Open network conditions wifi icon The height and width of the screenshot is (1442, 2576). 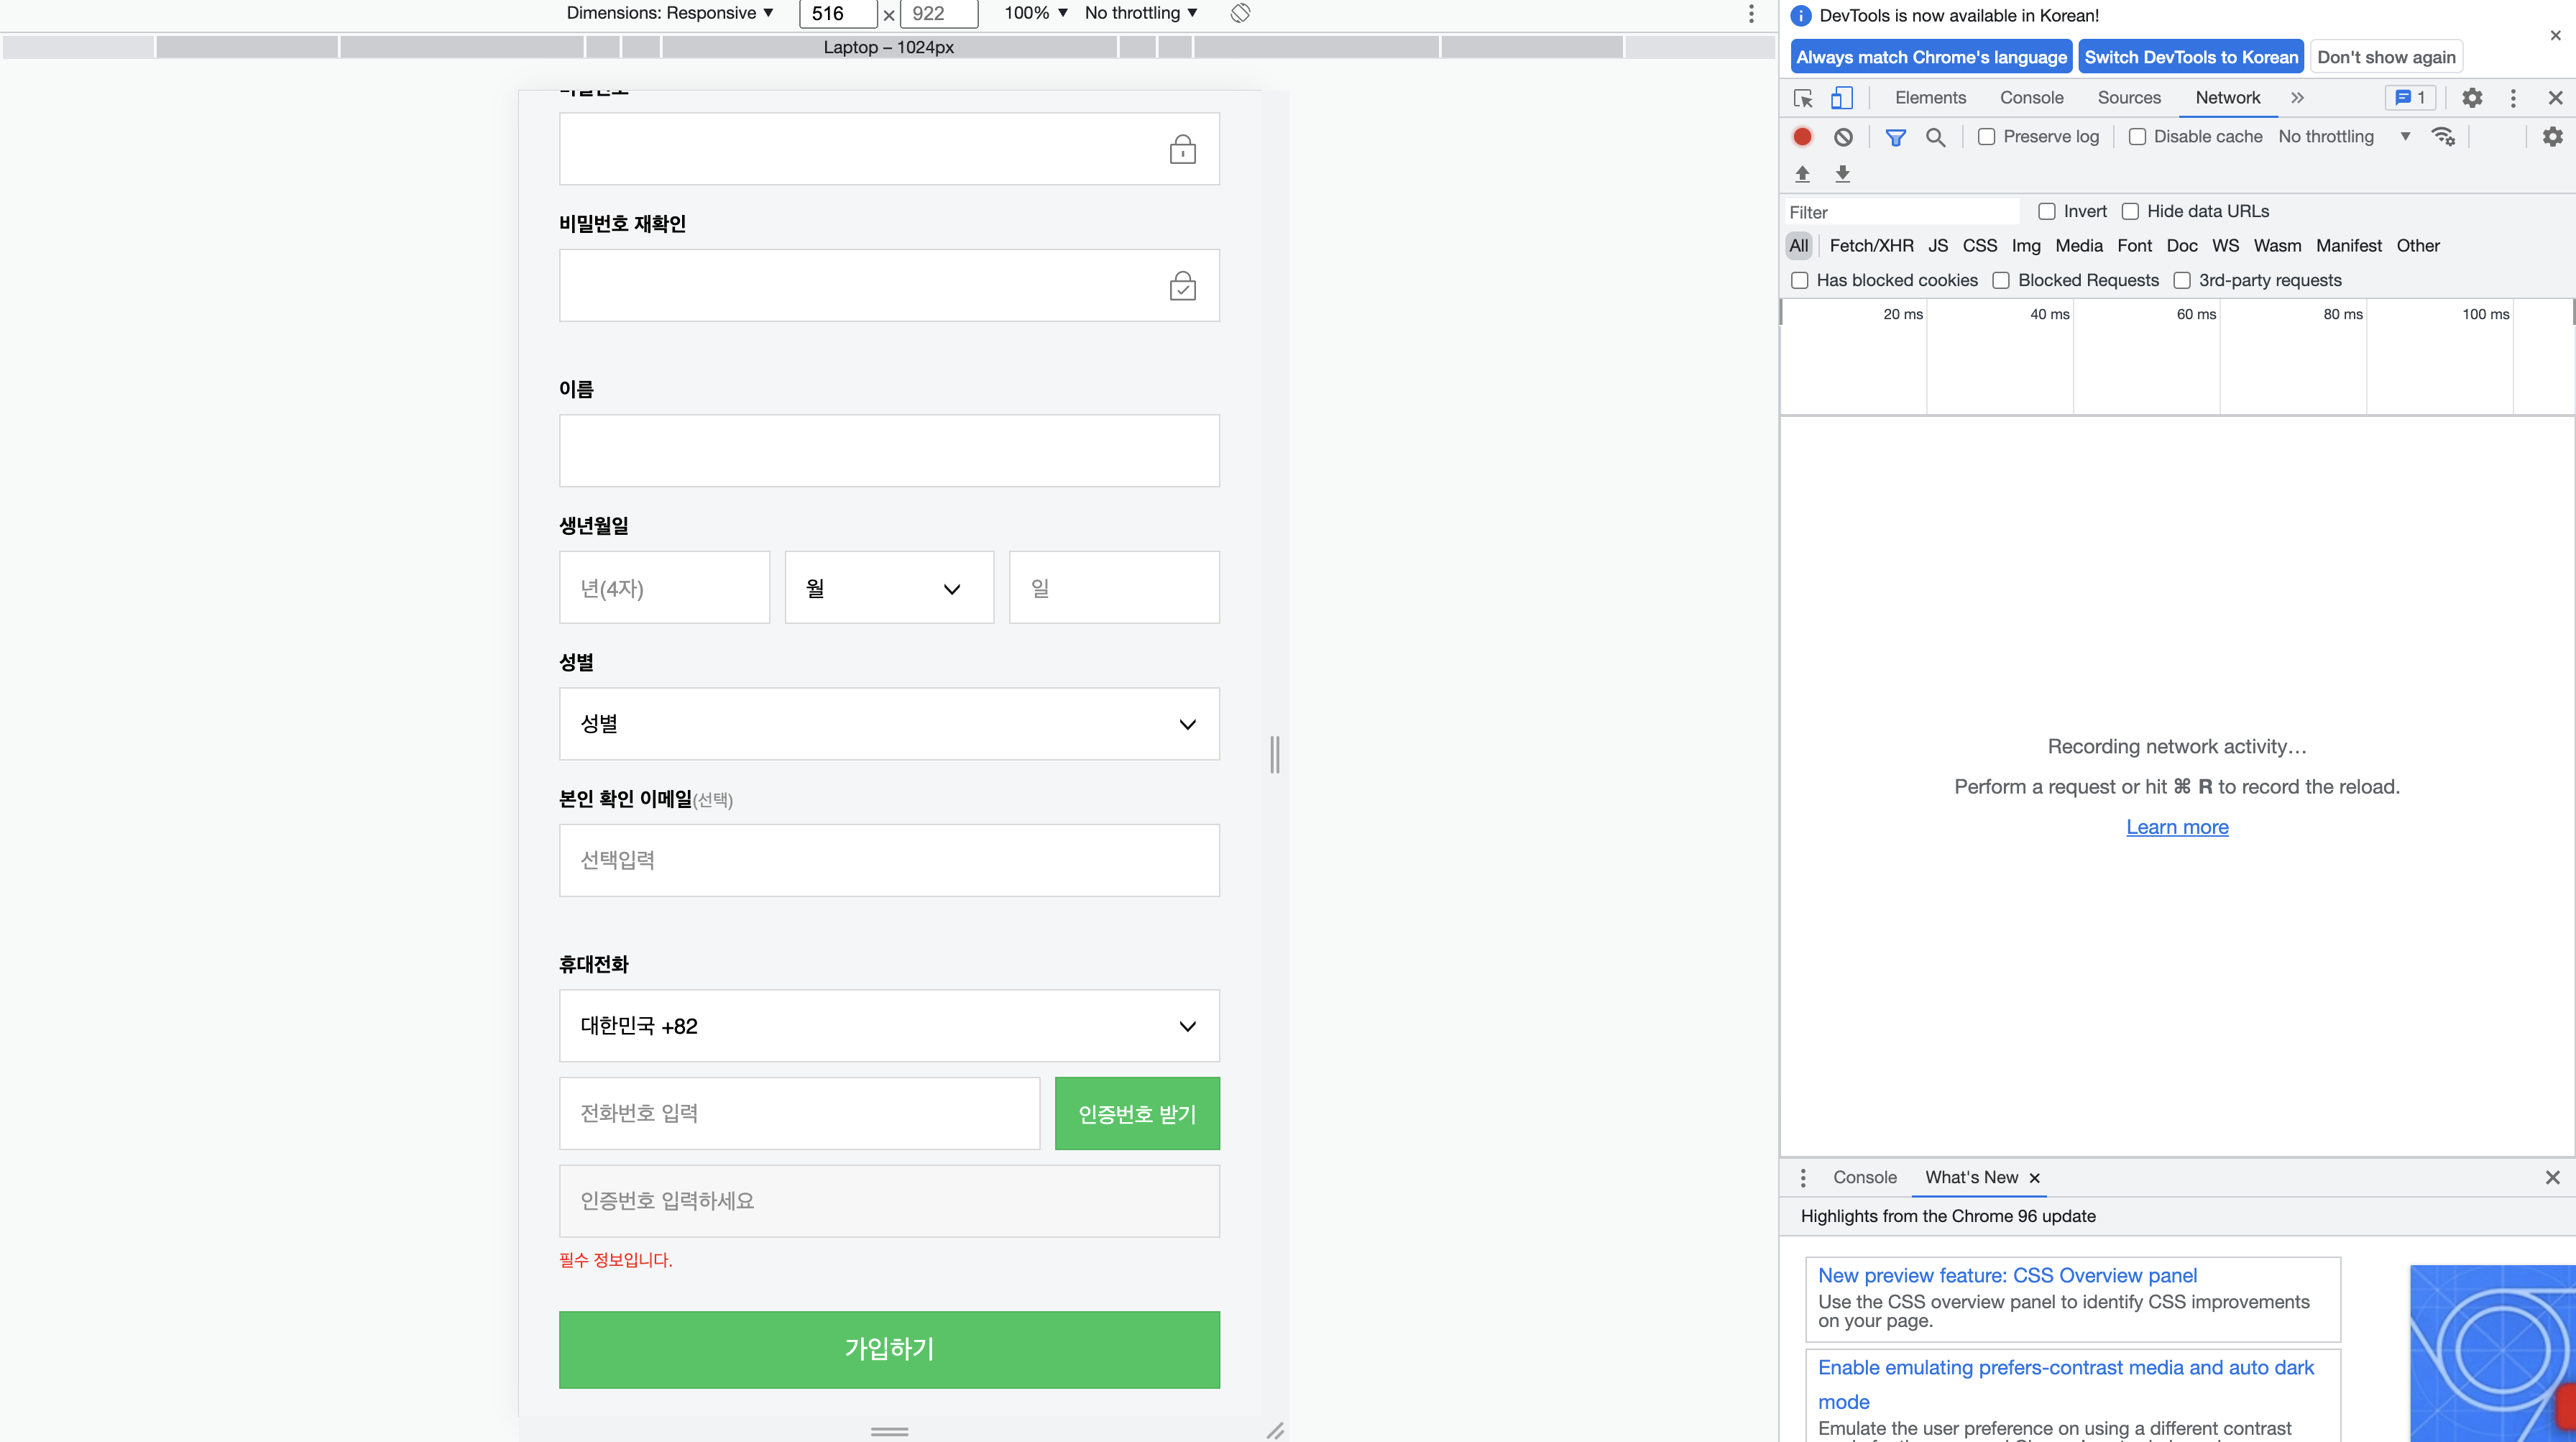coord(2443,137)
